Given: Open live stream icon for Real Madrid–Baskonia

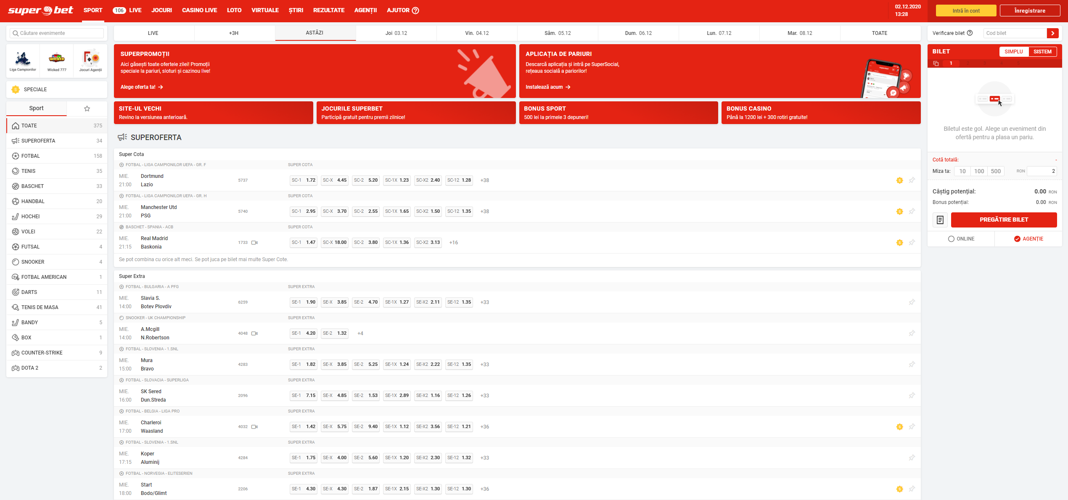Looking at the screenshot, I should coord(254,243).
